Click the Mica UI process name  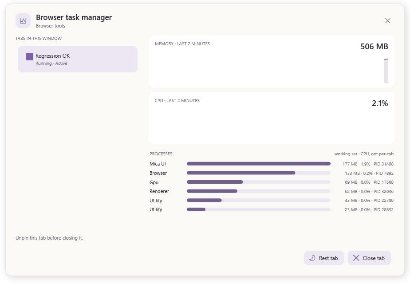click(158, 164)
